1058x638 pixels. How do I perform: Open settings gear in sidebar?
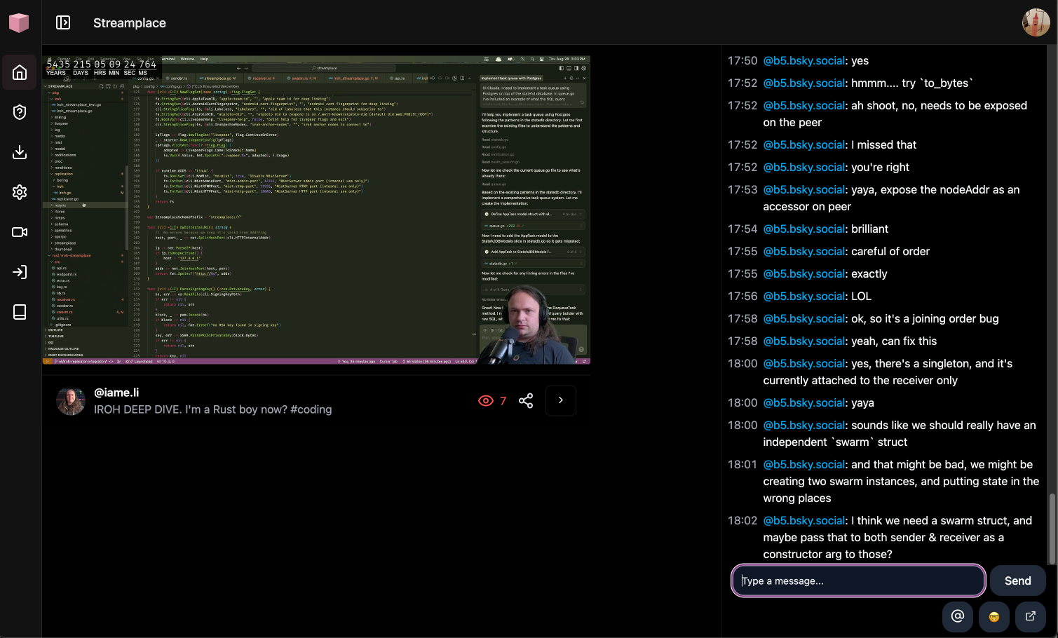(x=20, y=192)
